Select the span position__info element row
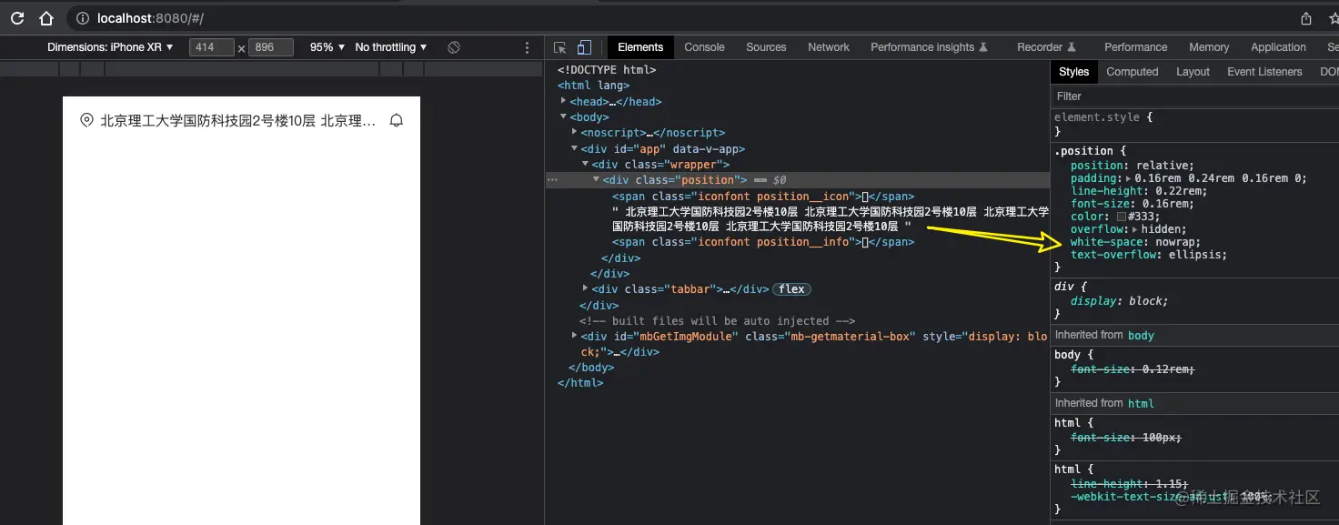The image size is (1339, 525). point(762,242)
